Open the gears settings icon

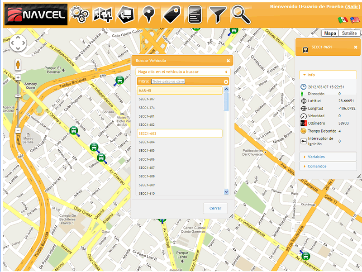[80, 14]
